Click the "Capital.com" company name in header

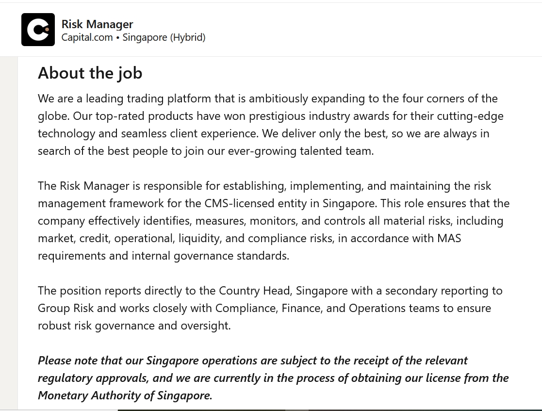pyautogui.click(x=87, y=37)
